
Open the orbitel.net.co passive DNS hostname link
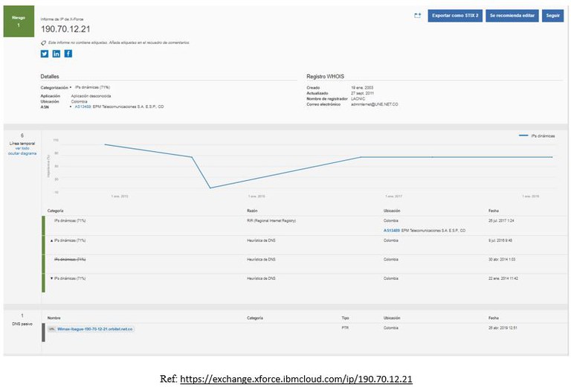click(x=95, y=328)
